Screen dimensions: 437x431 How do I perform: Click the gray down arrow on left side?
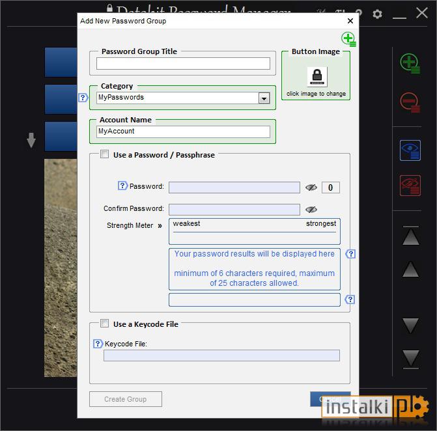pos(31,140)
